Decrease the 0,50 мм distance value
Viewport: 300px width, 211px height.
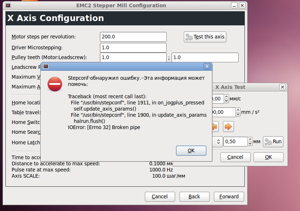coord(250,144)
